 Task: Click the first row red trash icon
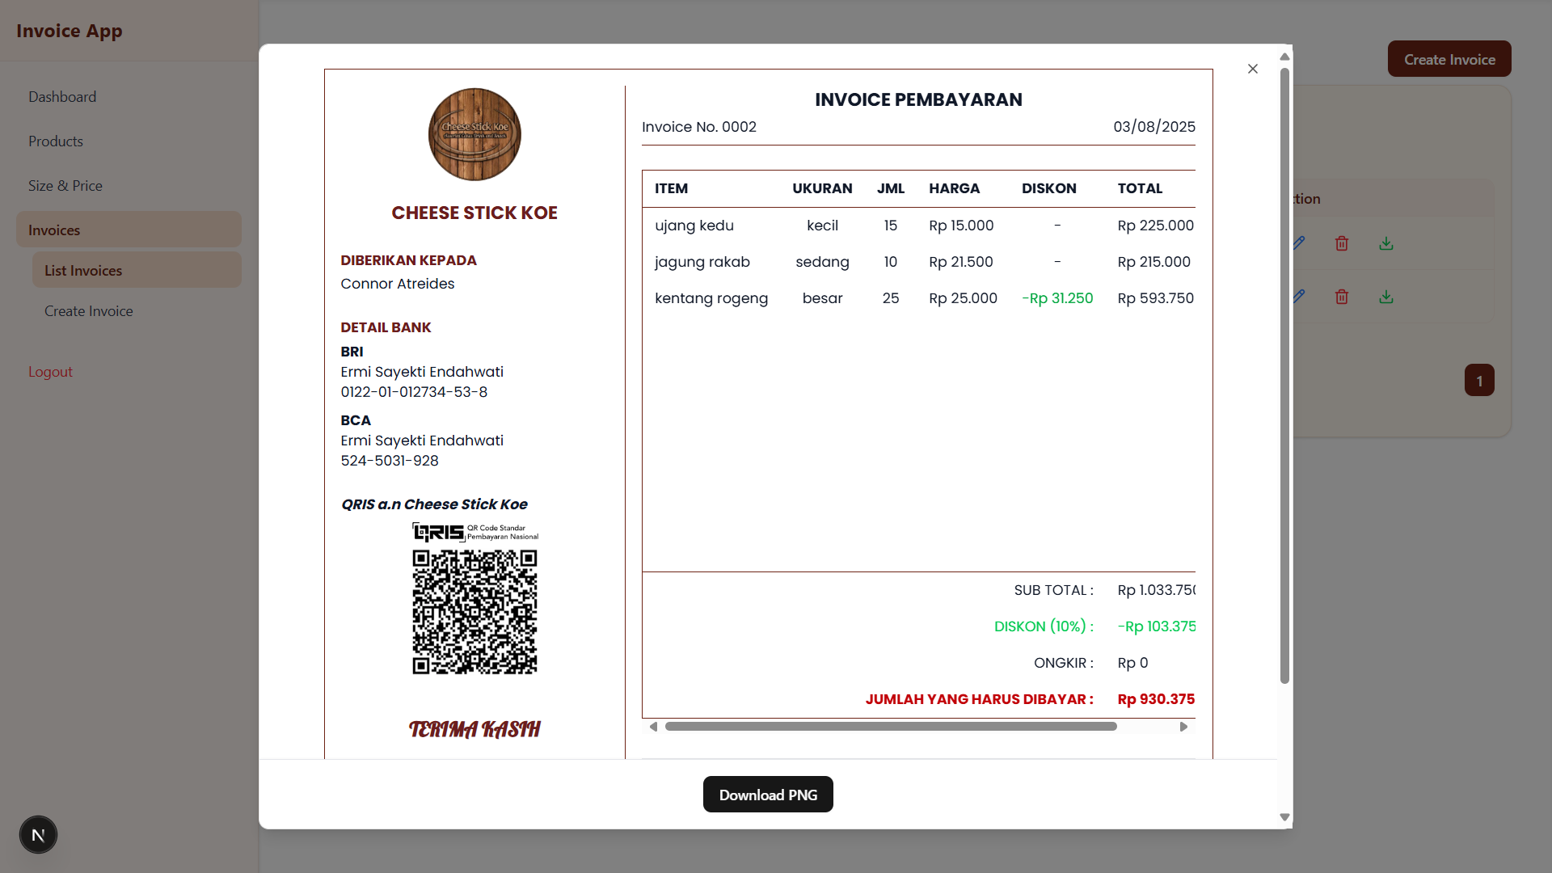tap(1341, 243)
